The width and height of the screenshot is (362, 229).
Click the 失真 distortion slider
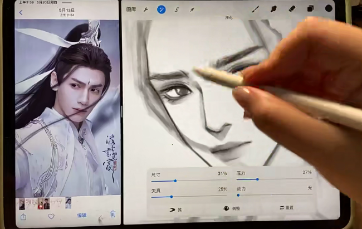tap(188, 197)
